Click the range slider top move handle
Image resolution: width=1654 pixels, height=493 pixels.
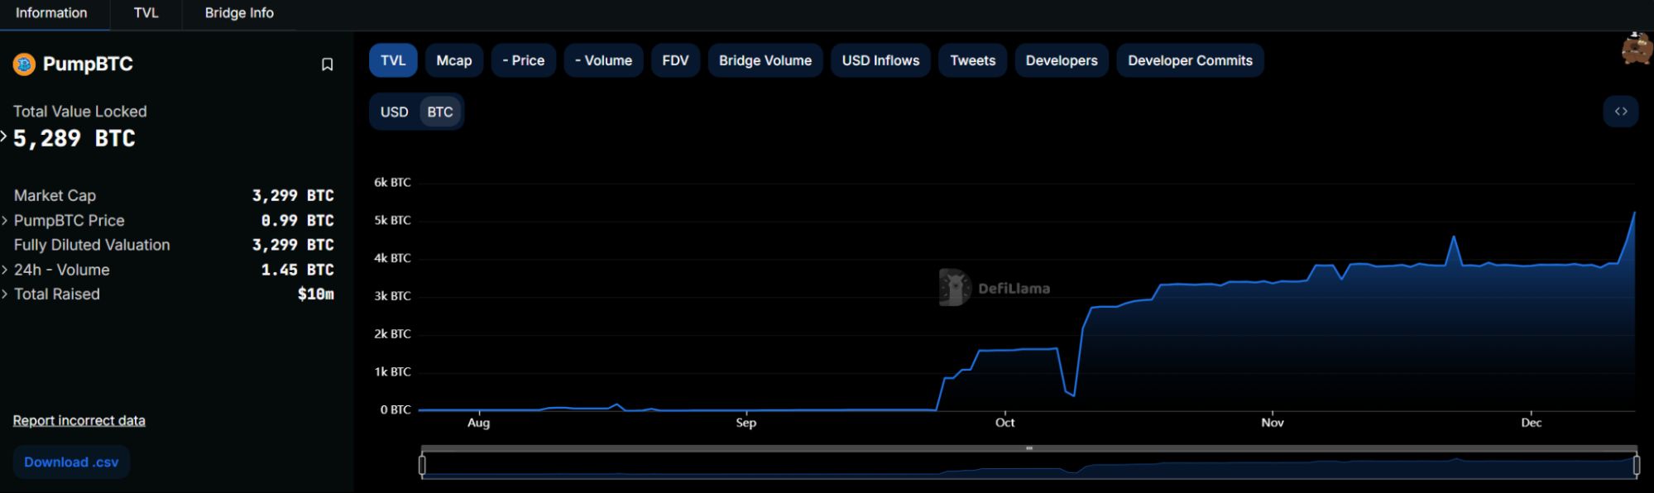(x=1028, y=448)
